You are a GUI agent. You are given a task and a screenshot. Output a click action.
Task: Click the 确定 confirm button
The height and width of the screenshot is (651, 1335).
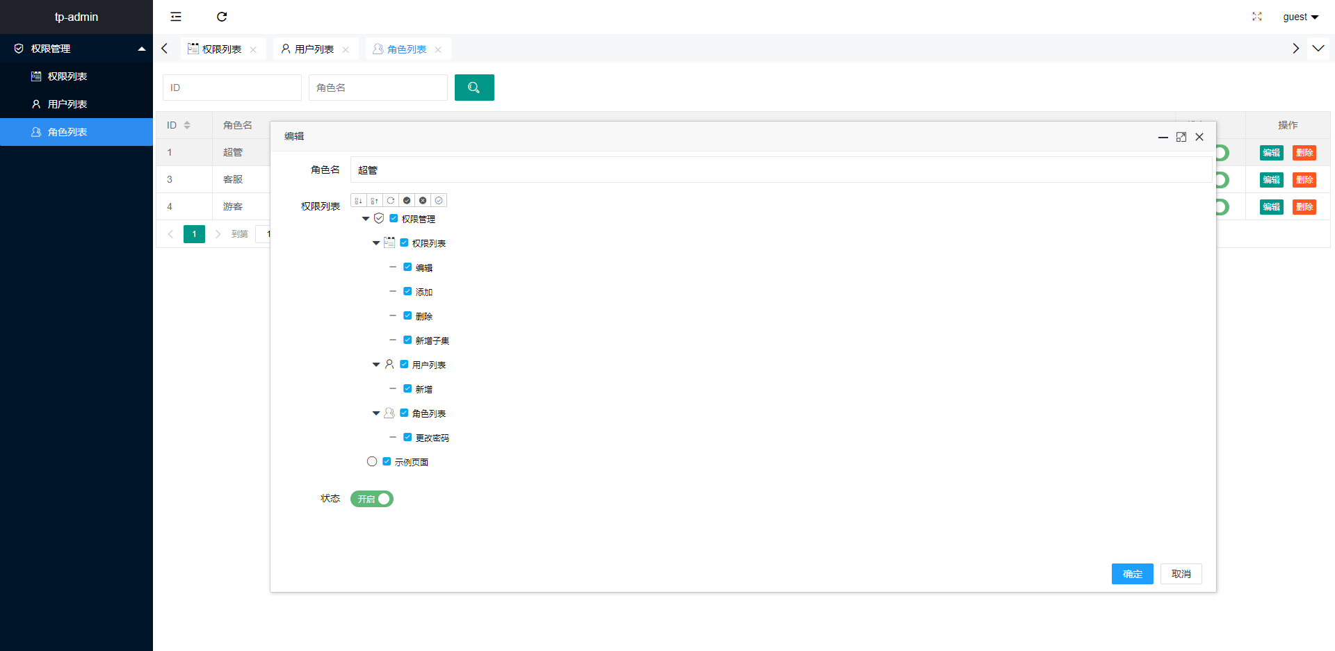click(1132, 573)
